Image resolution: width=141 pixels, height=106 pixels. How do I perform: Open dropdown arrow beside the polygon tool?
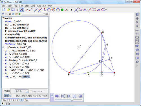click(106, 10)
